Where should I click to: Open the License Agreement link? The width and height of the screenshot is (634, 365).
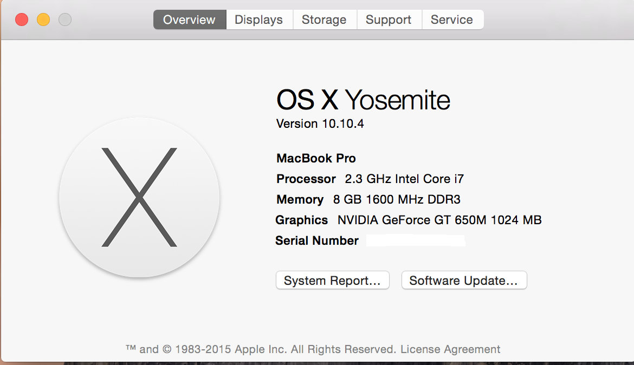[450, 349]
